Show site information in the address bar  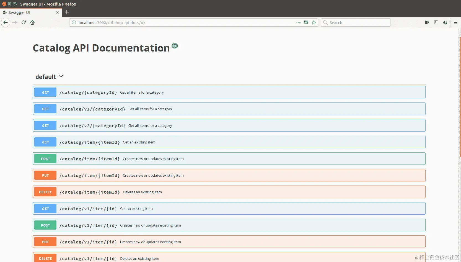pos(74,22)
